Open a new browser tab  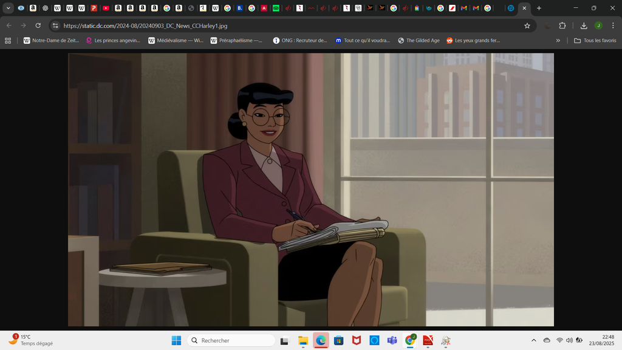click(539, 8)
